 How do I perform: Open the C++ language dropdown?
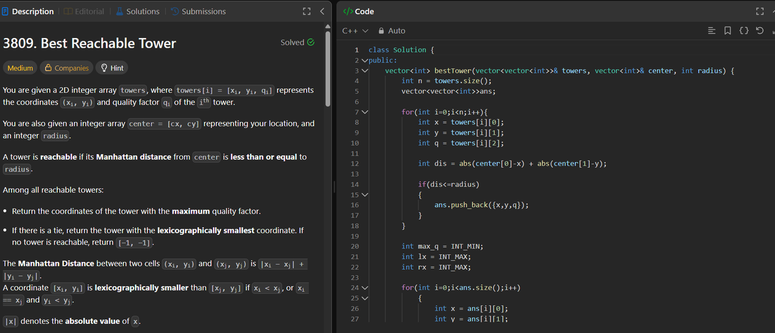[355, 30]
